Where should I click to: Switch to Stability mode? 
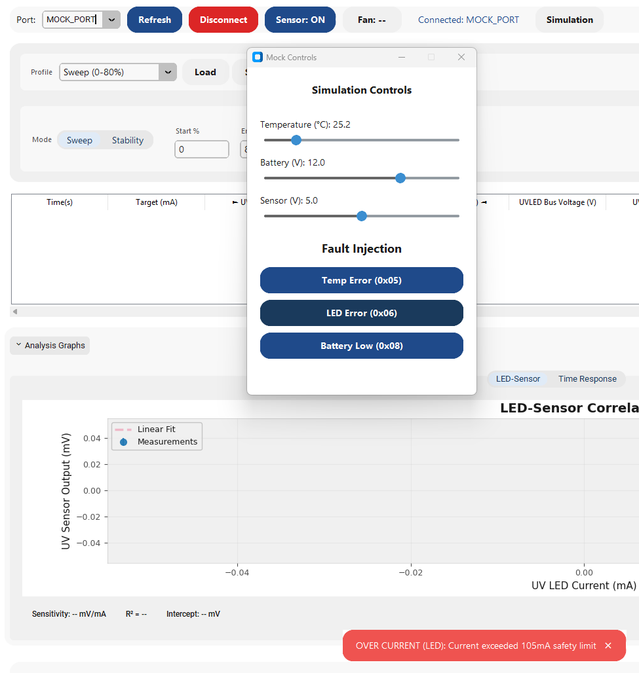128,140
